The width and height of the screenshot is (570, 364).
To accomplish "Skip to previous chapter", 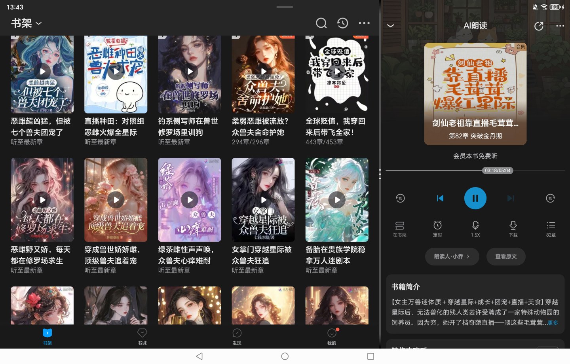I will point(440,198).
